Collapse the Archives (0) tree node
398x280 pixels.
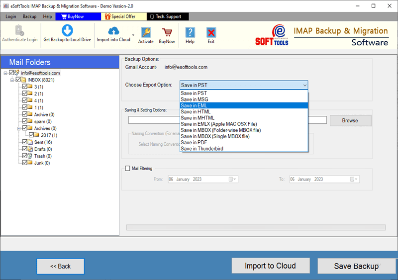coord(19,128)
